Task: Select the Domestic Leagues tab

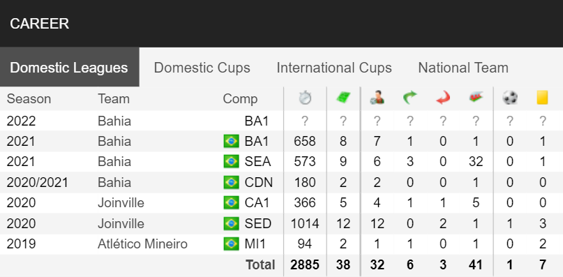Action: tap(69, 67)
